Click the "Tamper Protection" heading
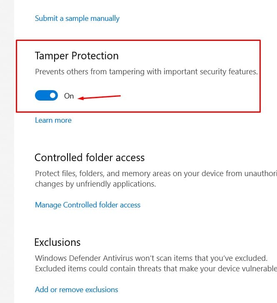Image resolution: width=277 pixels, height=303 pixels. [77, 56]
